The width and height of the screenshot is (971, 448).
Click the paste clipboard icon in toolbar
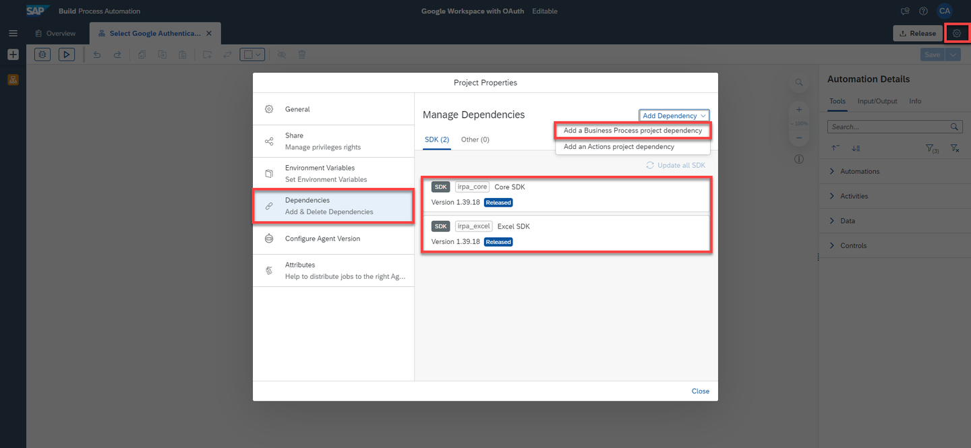point(182,55)
